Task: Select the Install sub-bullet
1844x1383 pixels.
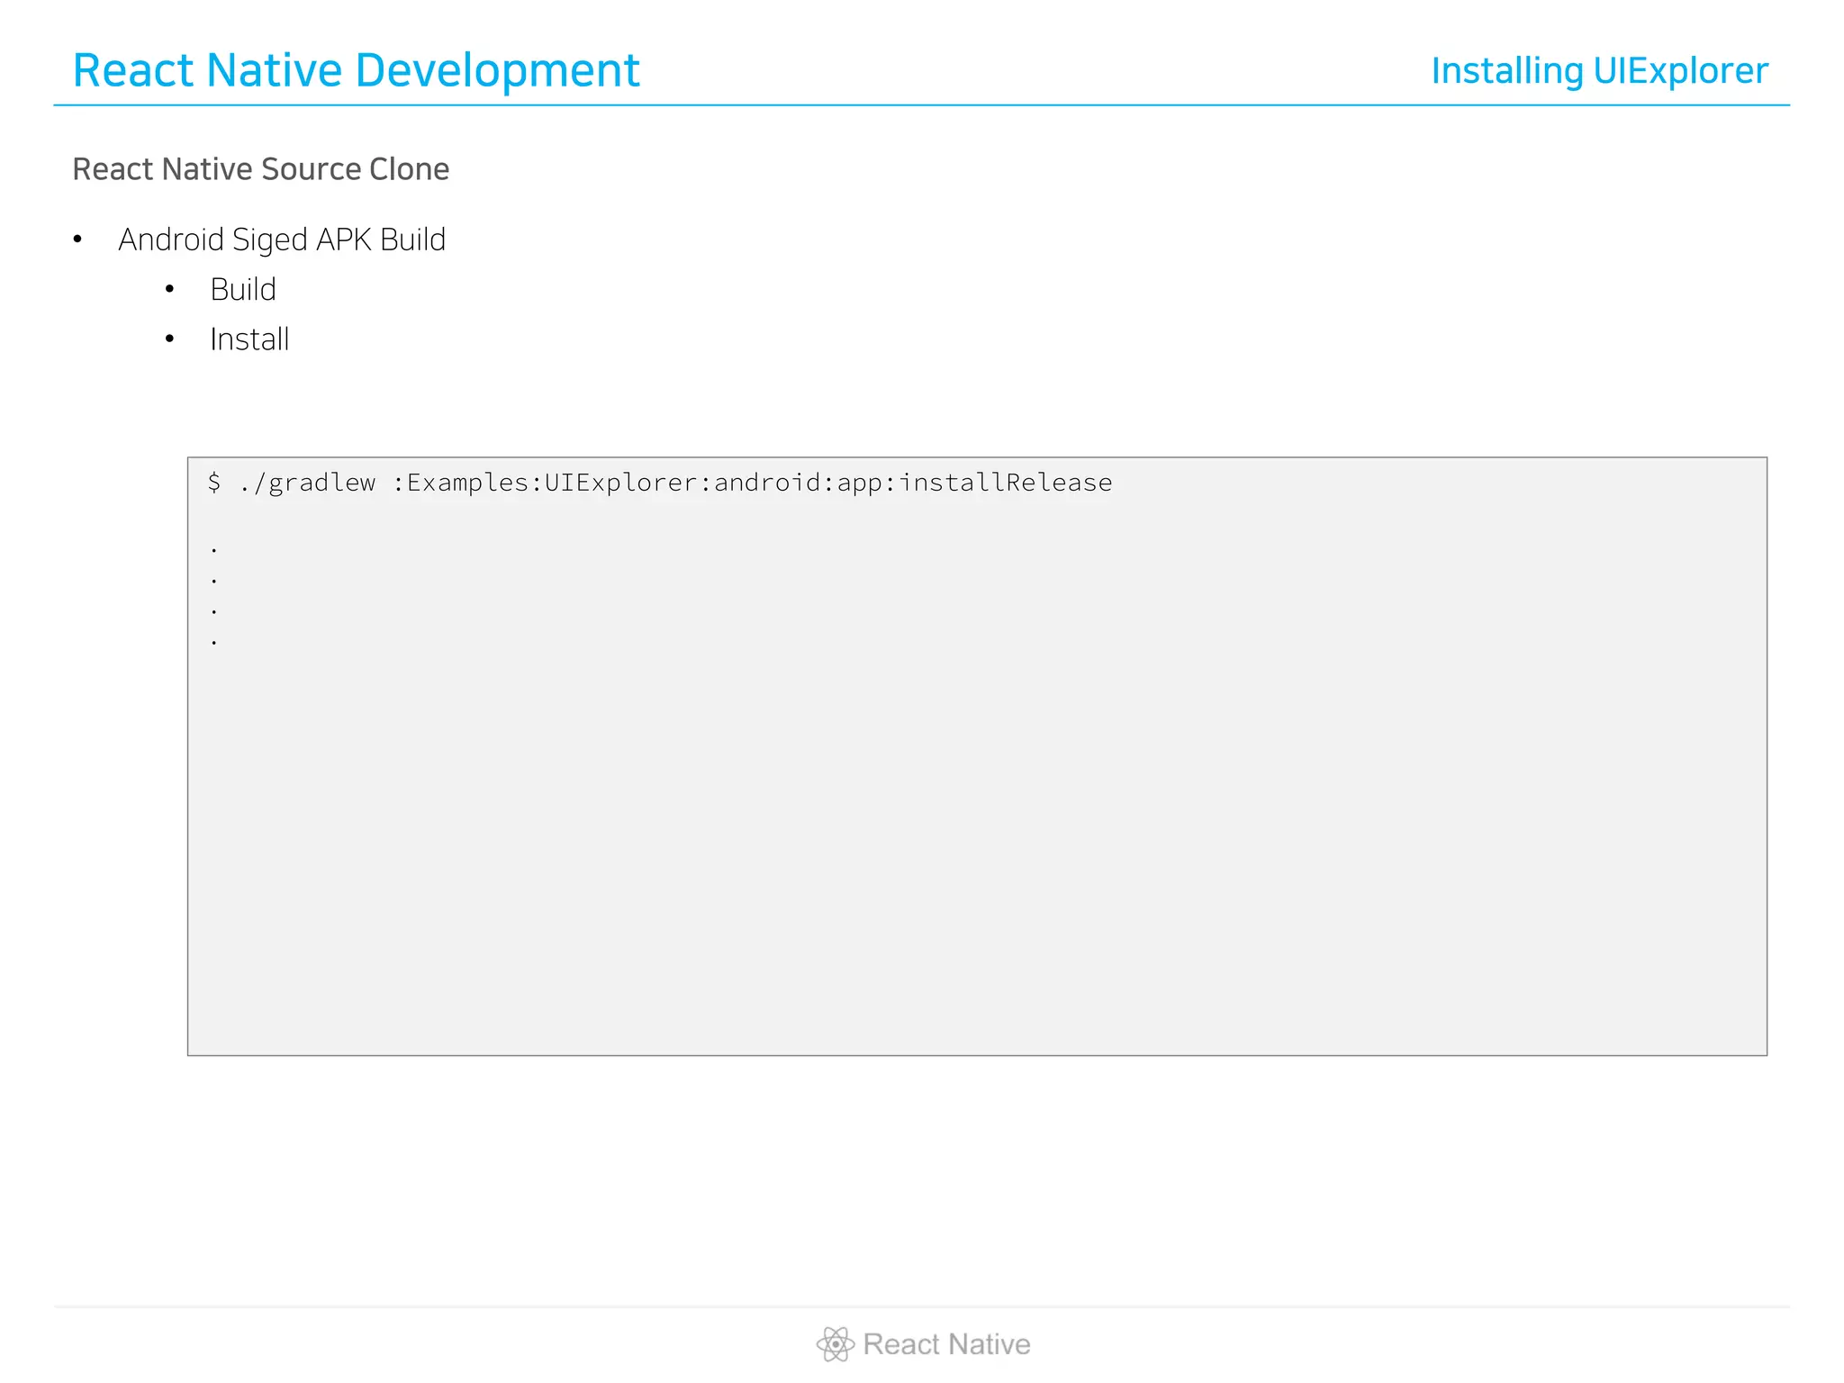Action: pos(249,339)
